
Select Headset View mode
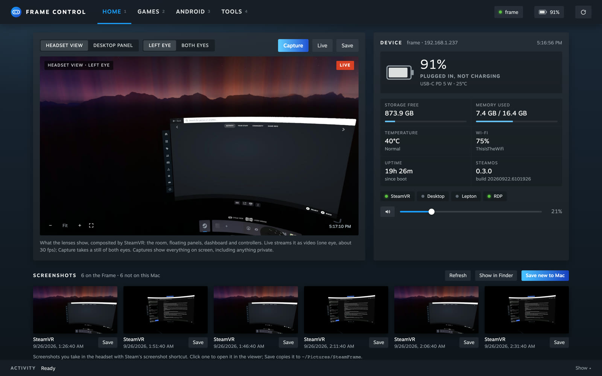point(64,45)
